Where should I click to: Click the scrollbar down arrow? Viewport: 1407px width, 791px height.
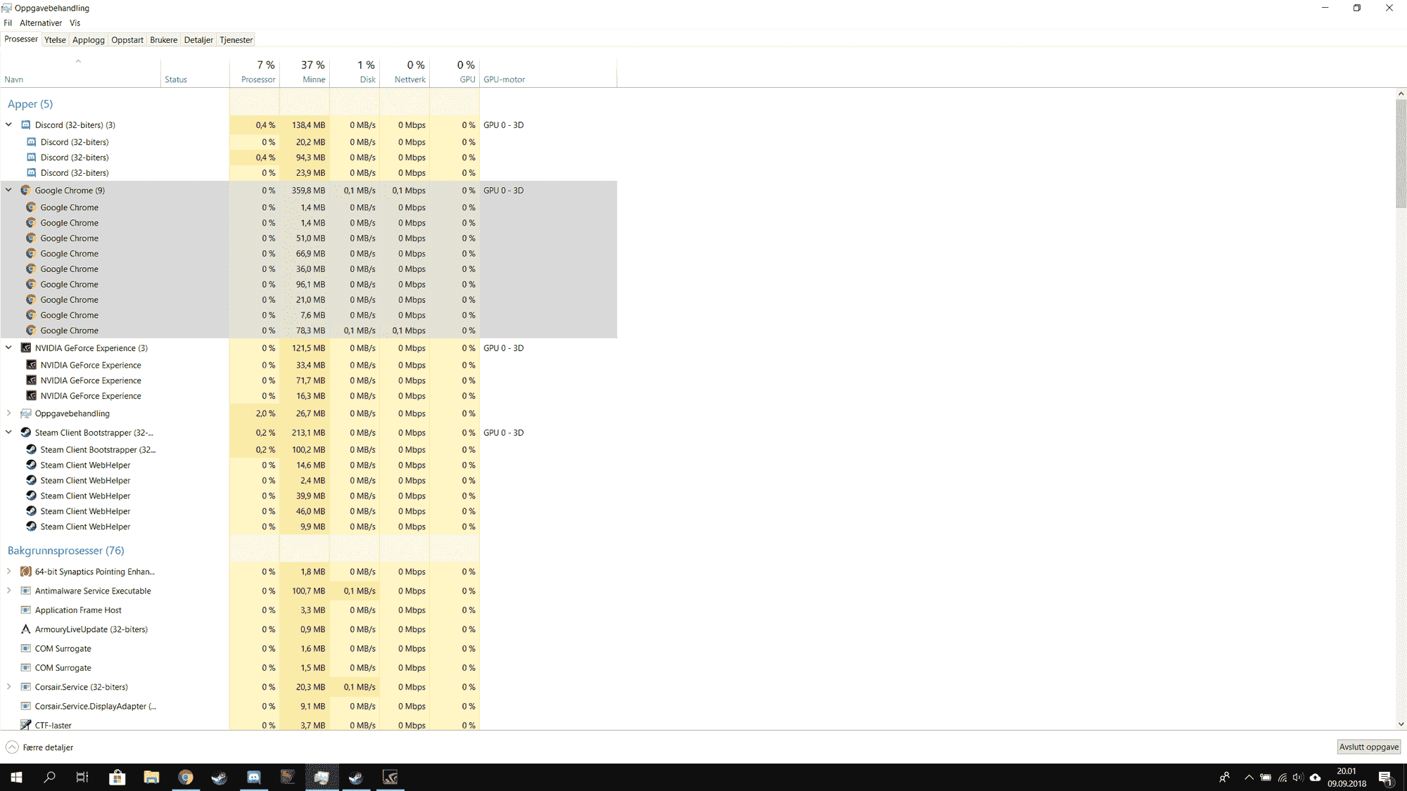click(1401, 724)
